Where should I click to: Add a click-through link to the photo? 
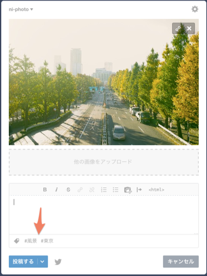(178, 28)
